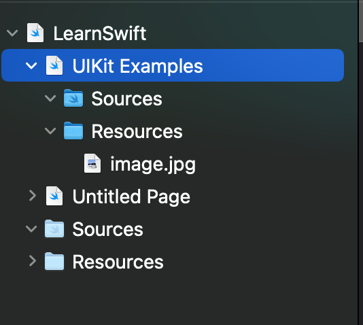Collapse the nested Resources folder containing image.jpg
Screen dimensions: 363x325
pyautogui.click(x=50, y=131)
